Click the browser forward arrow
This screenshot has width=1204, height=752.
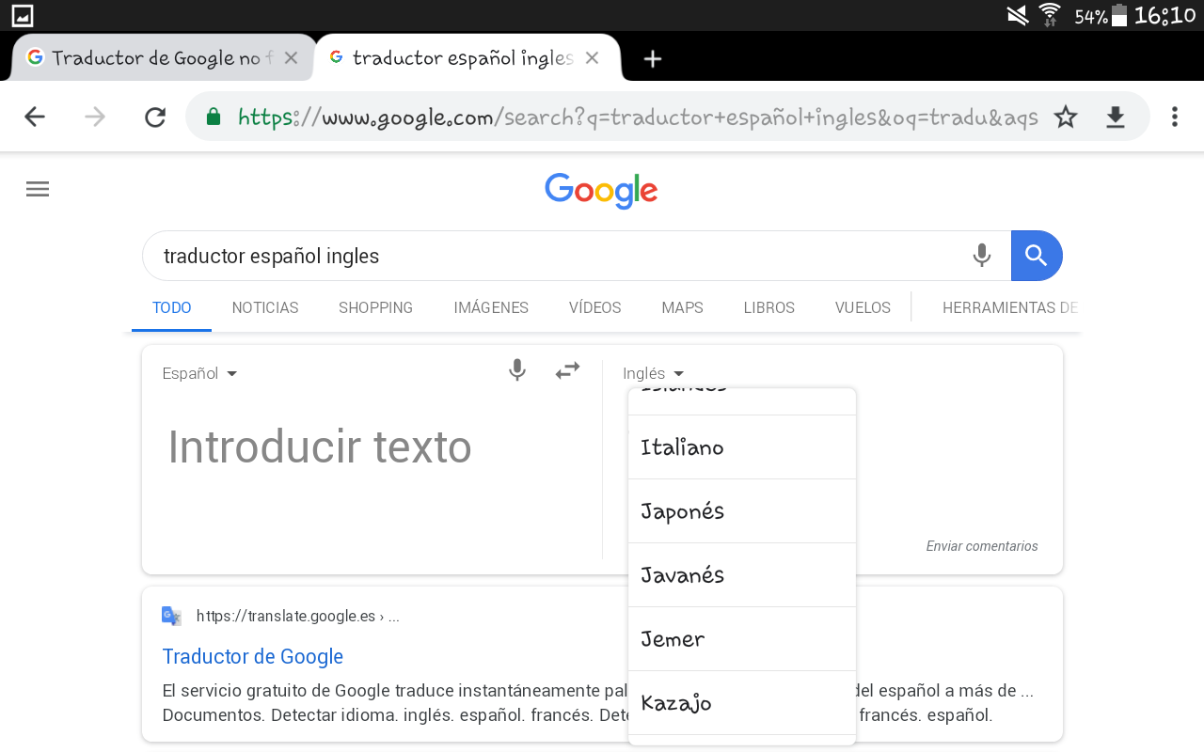tap(95, 117)
